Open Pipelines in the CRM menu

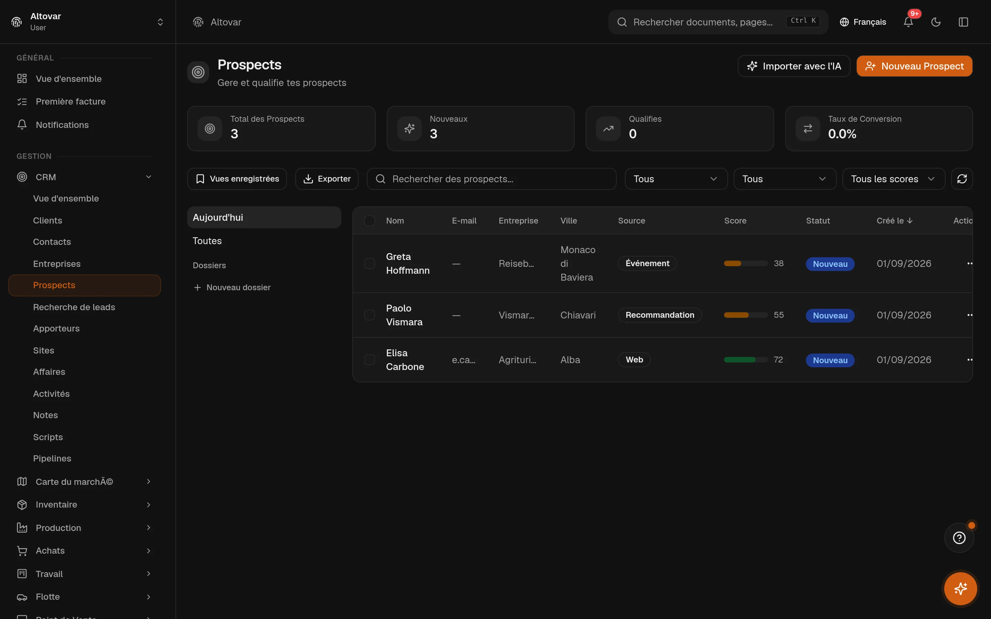pyautogui.click(x=52, y=458)
